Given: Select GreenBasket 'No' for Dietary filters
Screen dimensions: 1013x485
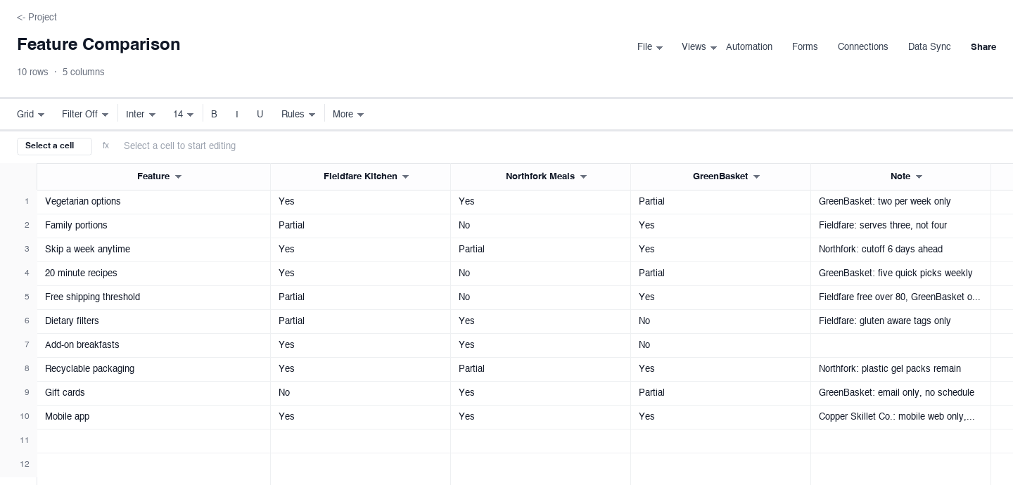Looking at the screenshot, I should (720, 321).
